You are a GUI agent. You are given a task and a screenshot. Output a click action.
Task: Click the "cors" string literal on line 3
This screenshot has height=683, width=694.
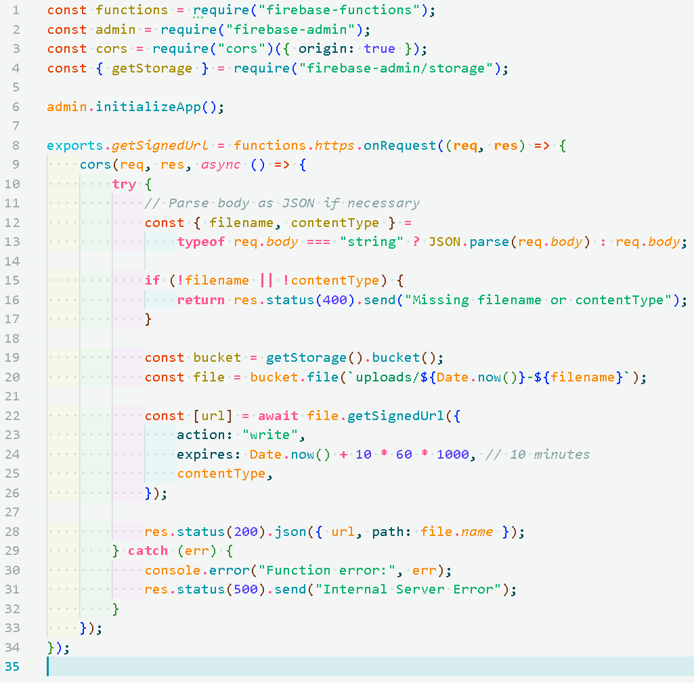[x=242, y=49]
